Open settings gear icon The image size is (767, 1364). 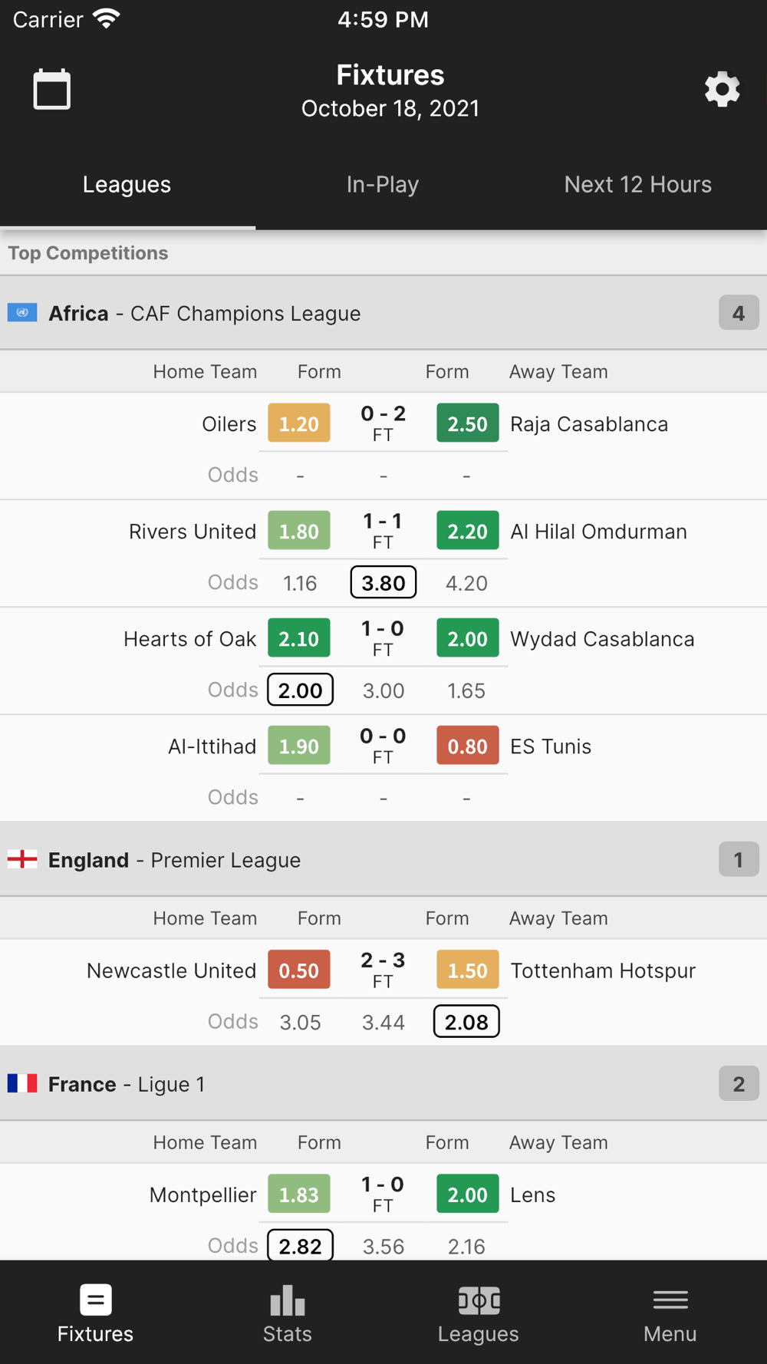722,90
